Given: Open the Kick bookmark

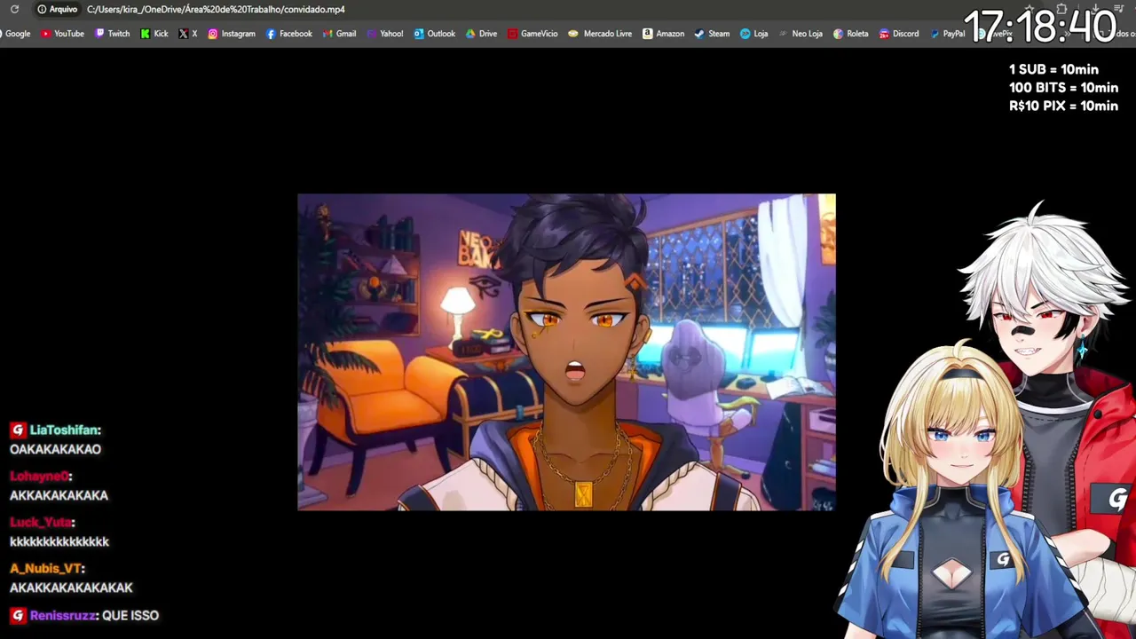Looking at the screenshot, I should point(154,34).
